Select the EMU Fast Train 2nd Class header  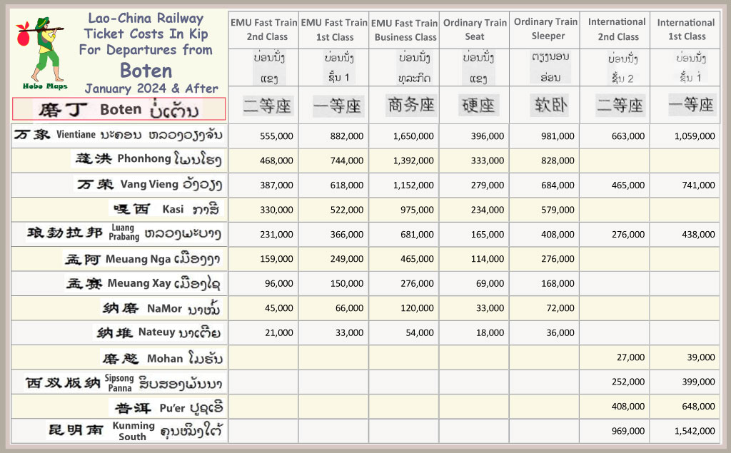263,29
